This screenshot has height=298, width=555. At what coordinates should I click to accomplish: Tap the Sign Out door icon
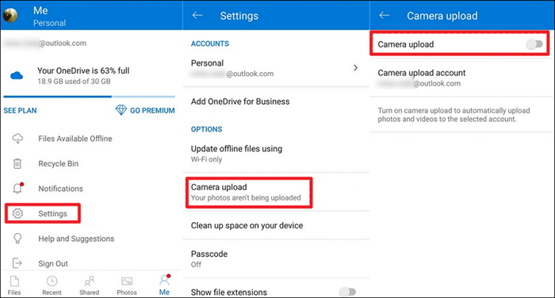(17, 263)
